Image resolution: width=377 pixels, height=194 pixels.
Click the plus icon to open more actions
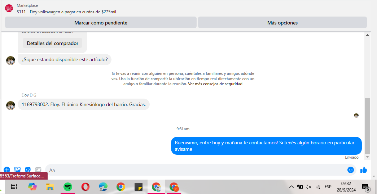tap(6, 170)
